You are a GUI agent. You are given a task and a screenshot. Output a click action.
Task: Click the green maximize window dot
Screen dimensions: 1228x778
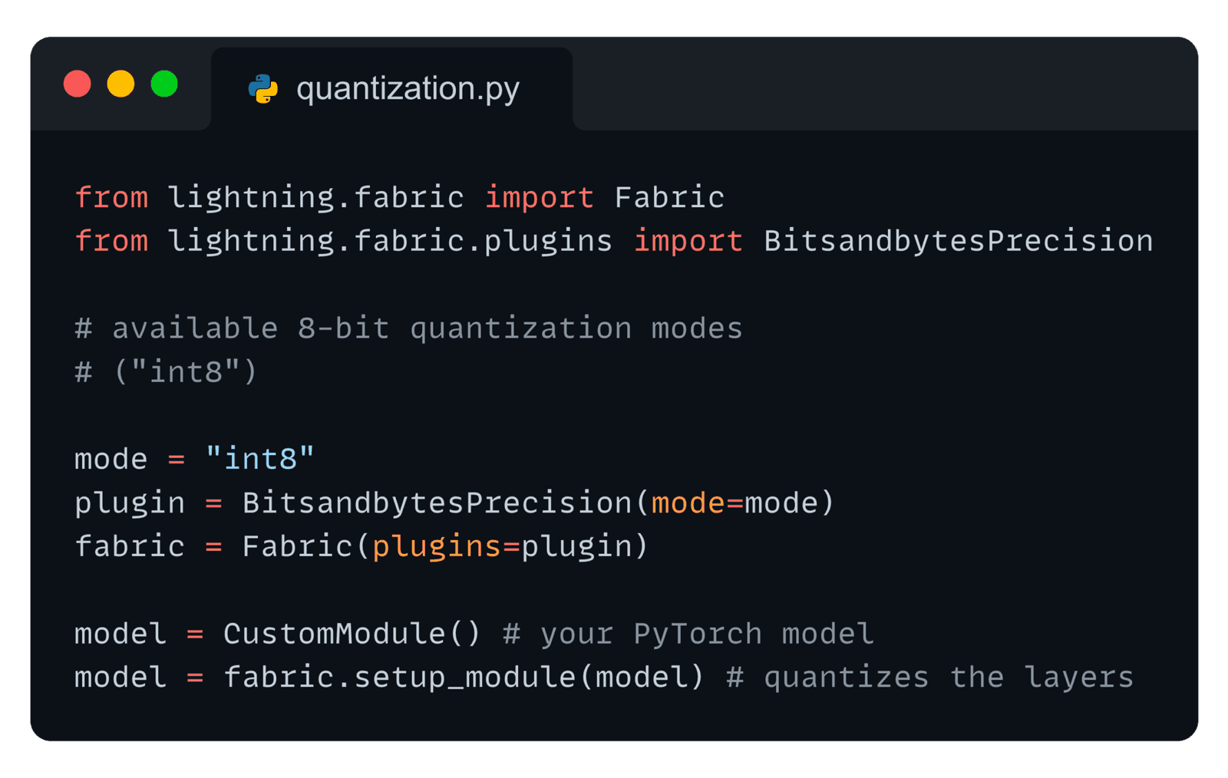click(164, 84)
